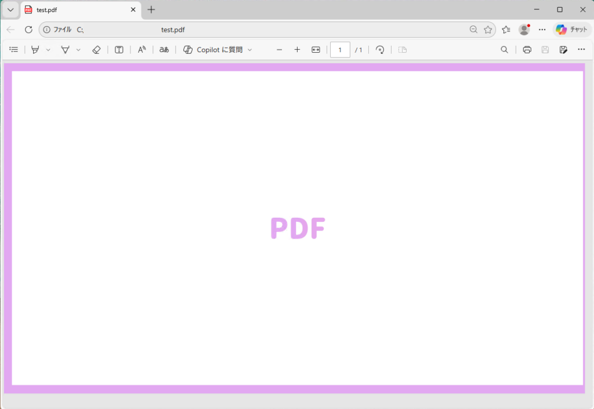Click the チャット Copilot button

pyautogui.click(x=571, y=30)
